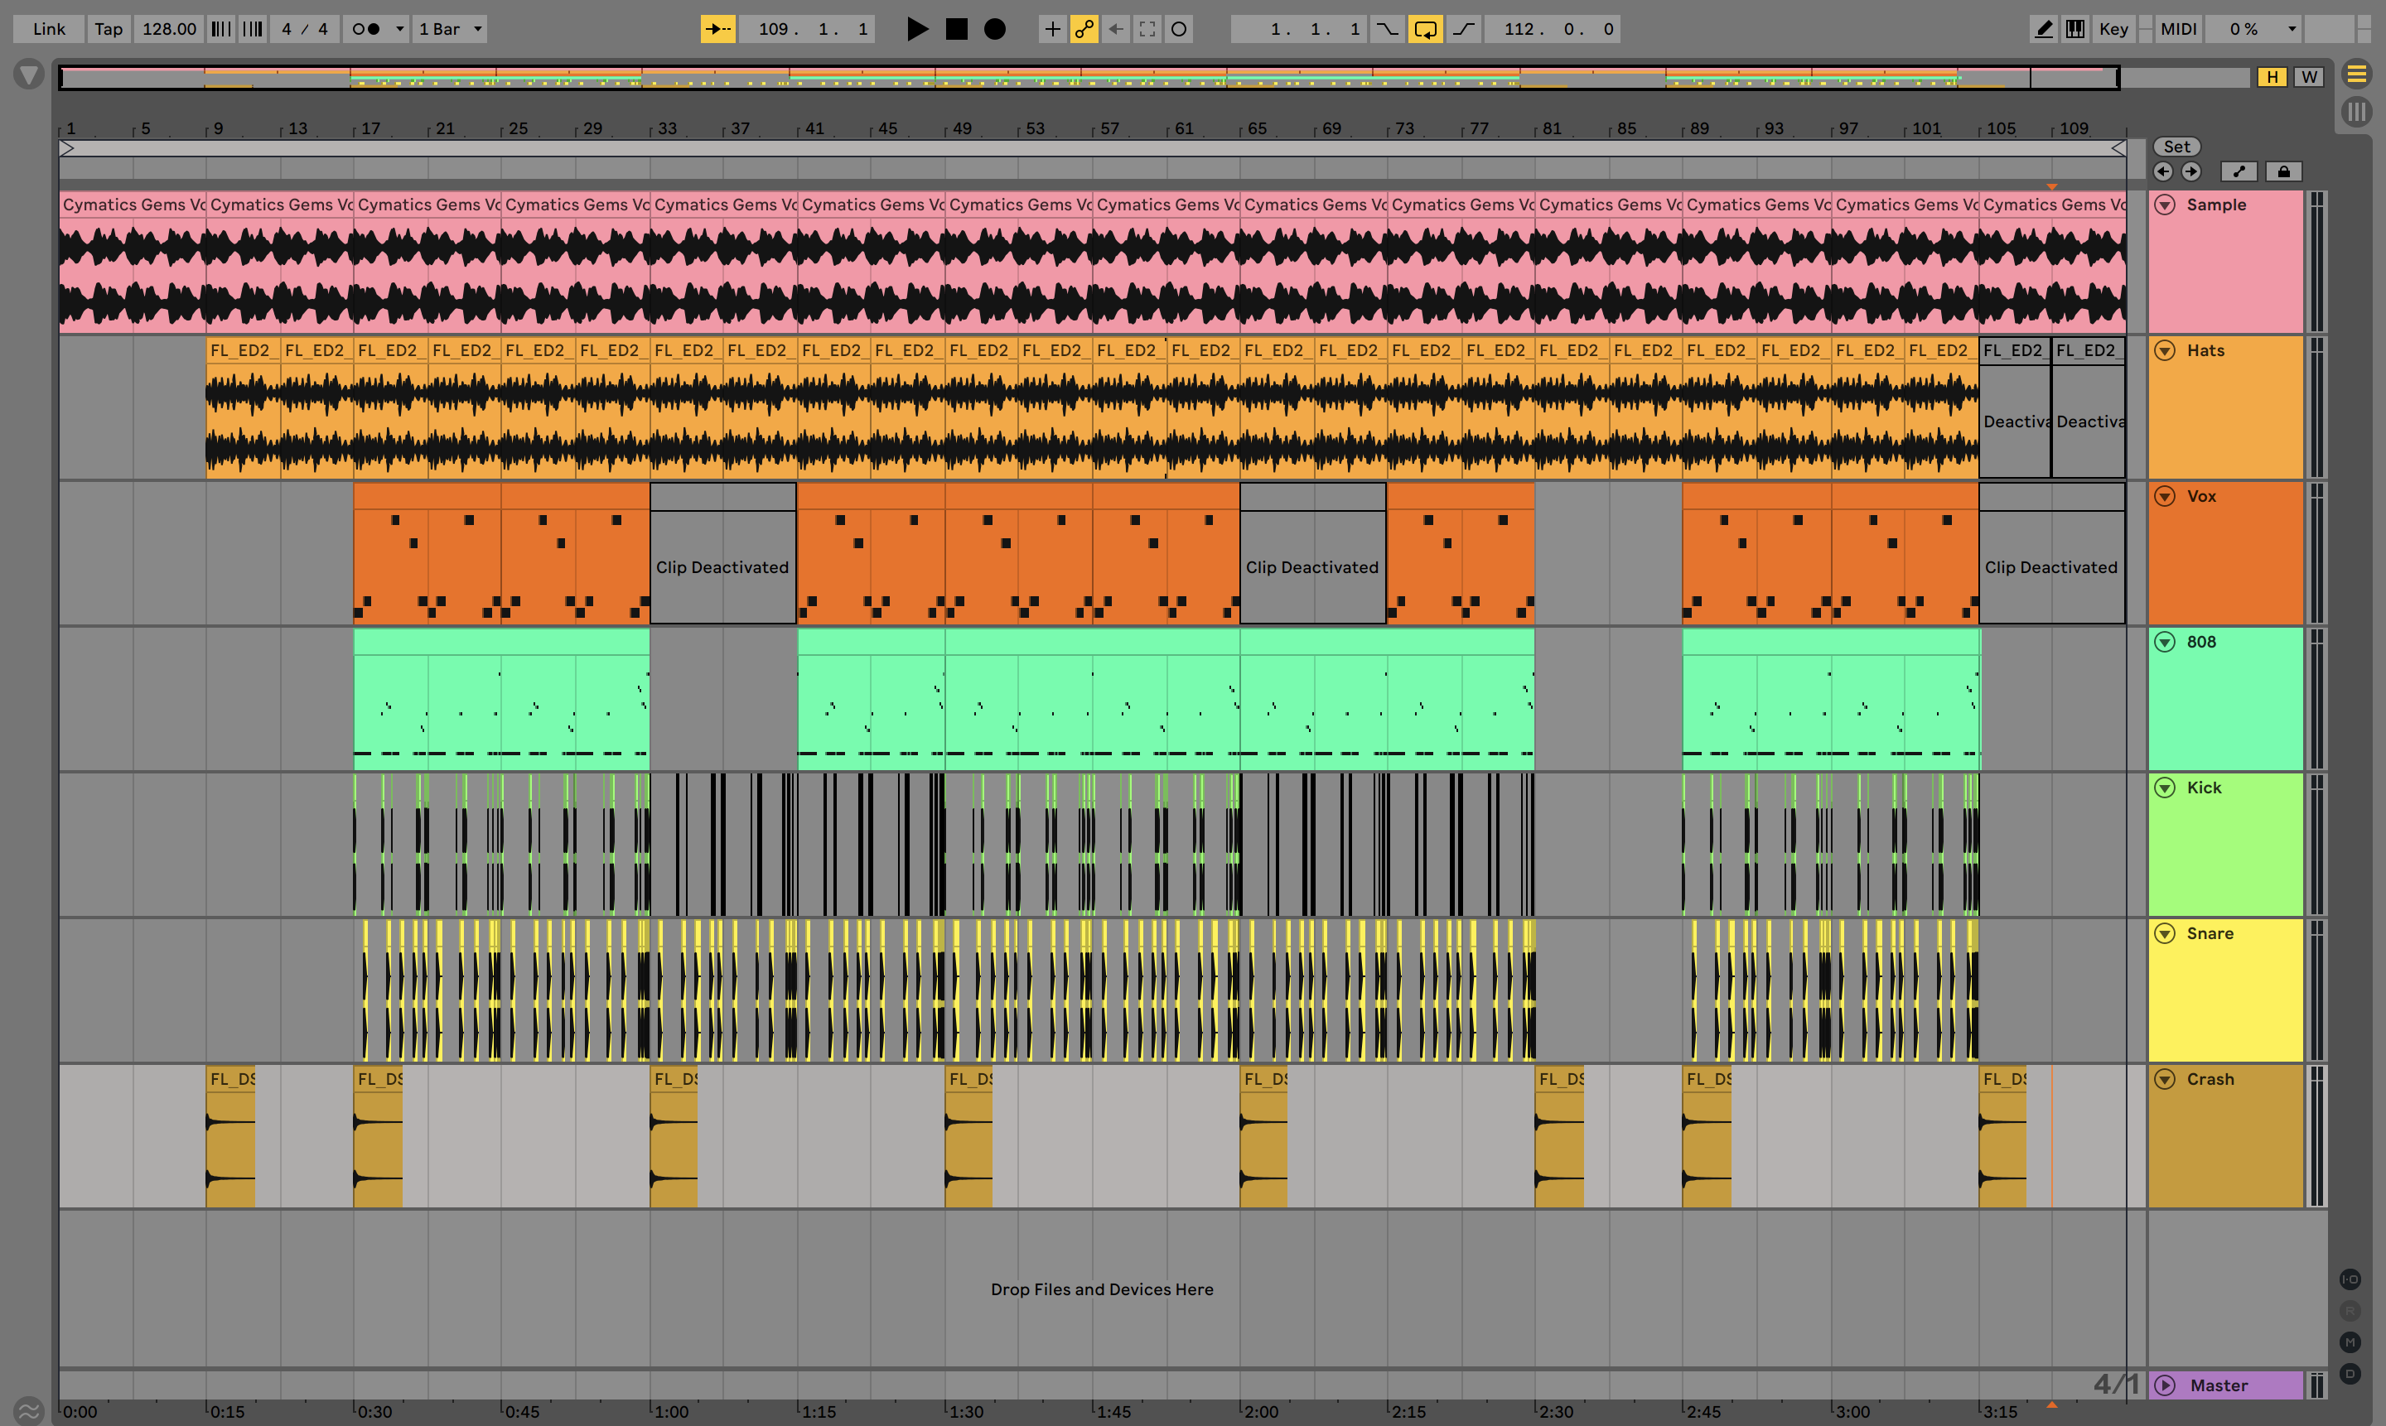
Task: Collapse the Kick track
Action: [x=2165, y=788]
